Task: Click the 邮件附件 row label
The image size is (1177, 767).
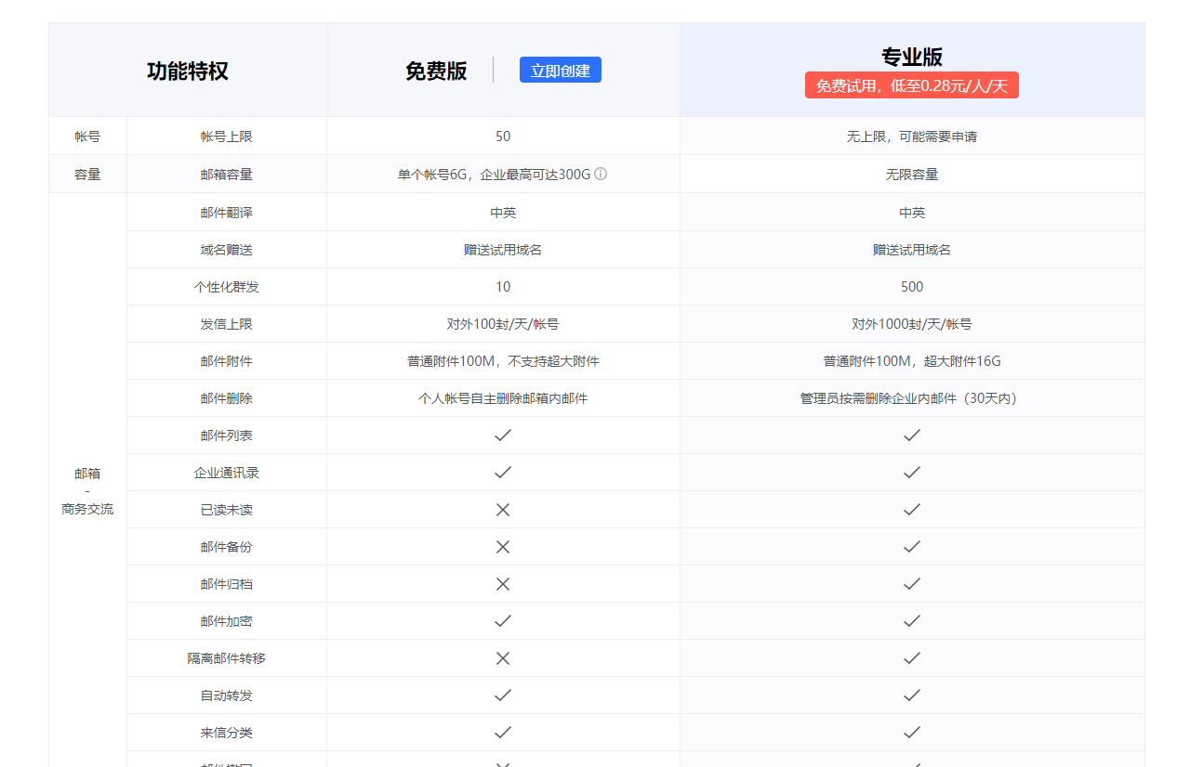Action: (x=227, y=361)
